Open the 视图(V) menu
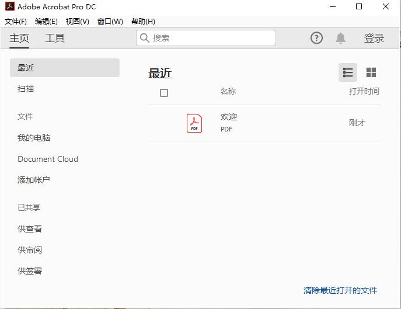This screenshot has width=401, height=309. [78, 22]
